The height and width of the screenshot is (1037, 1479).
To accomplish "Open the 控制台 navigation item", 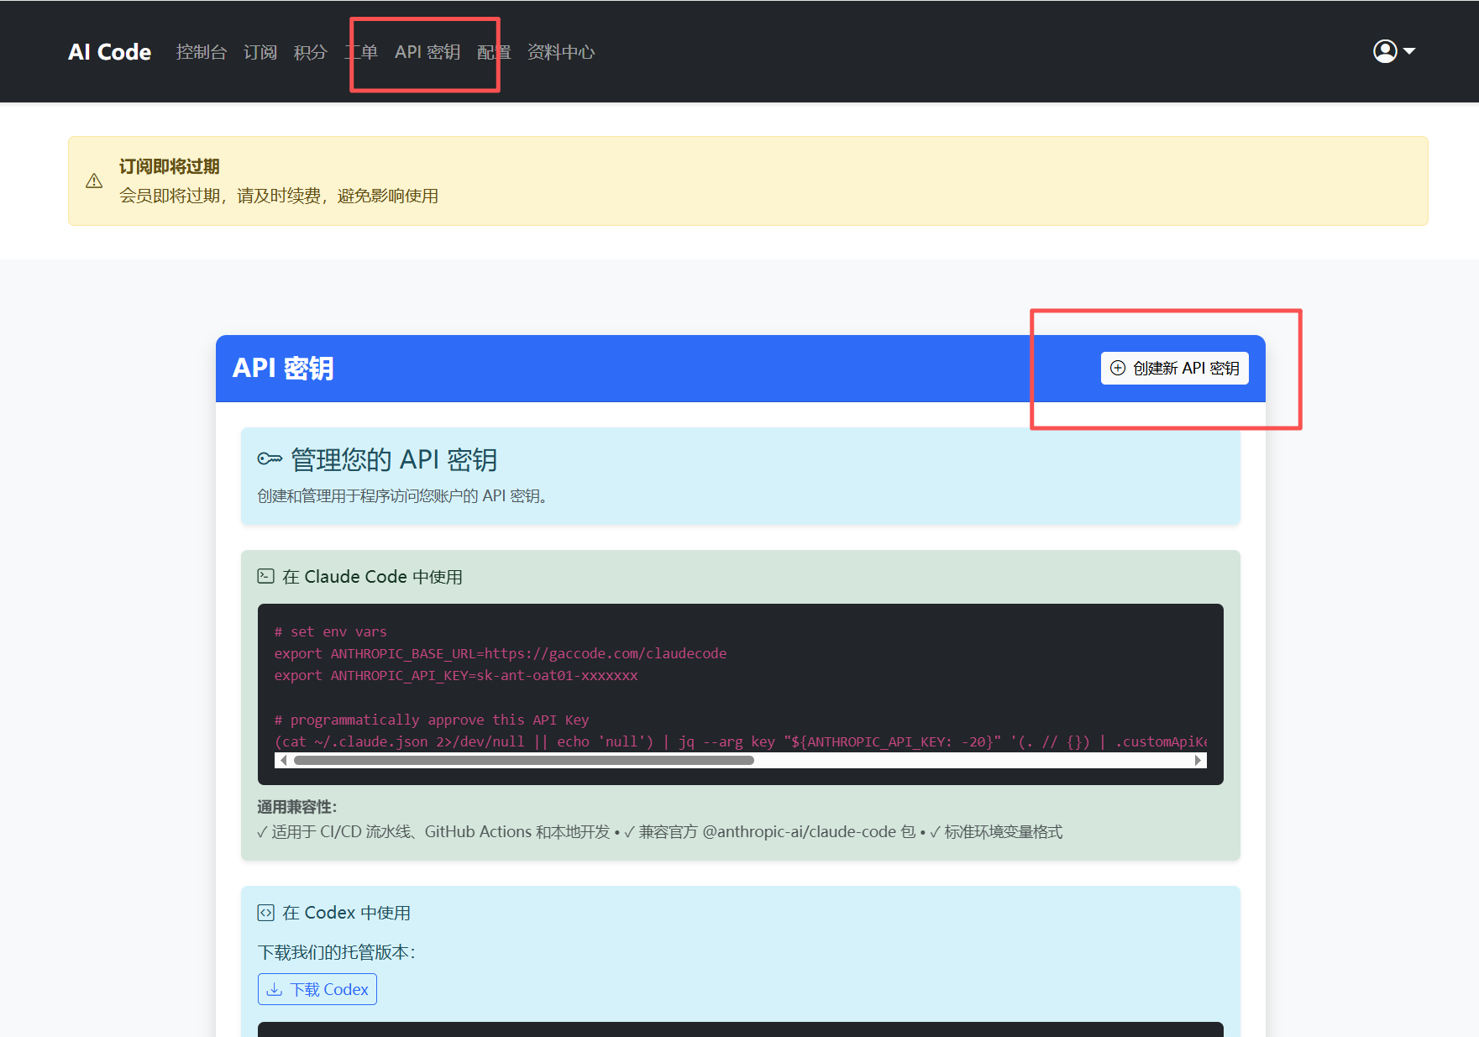I will coord(202,52).
